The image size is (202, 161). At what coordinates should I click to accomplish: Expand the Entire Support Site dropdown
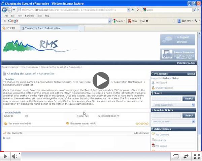(193, 105)
